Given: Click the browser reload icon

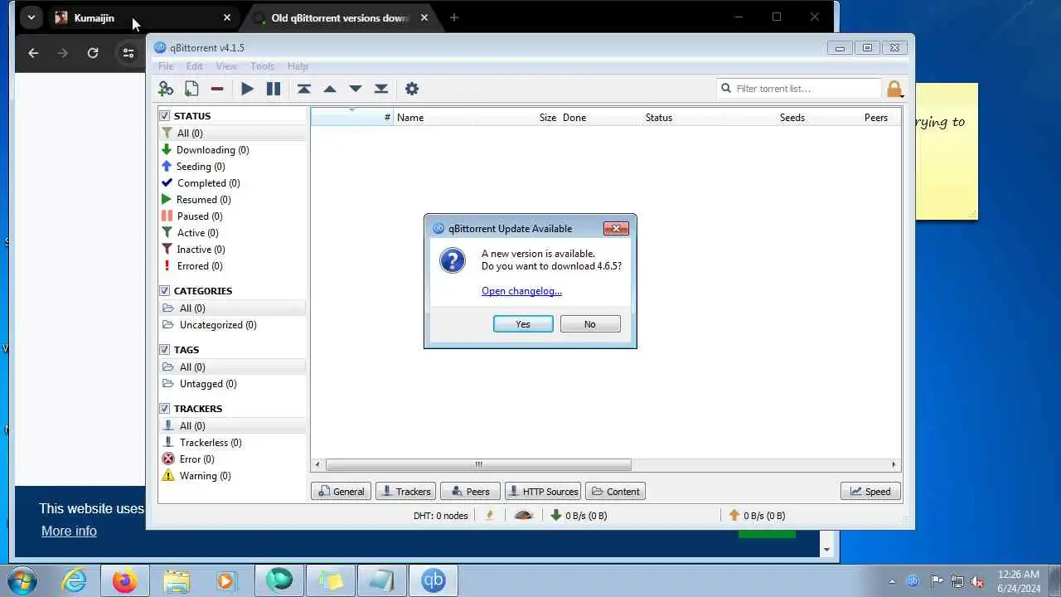Looking at the screenshot, I should tap(93, 53).
